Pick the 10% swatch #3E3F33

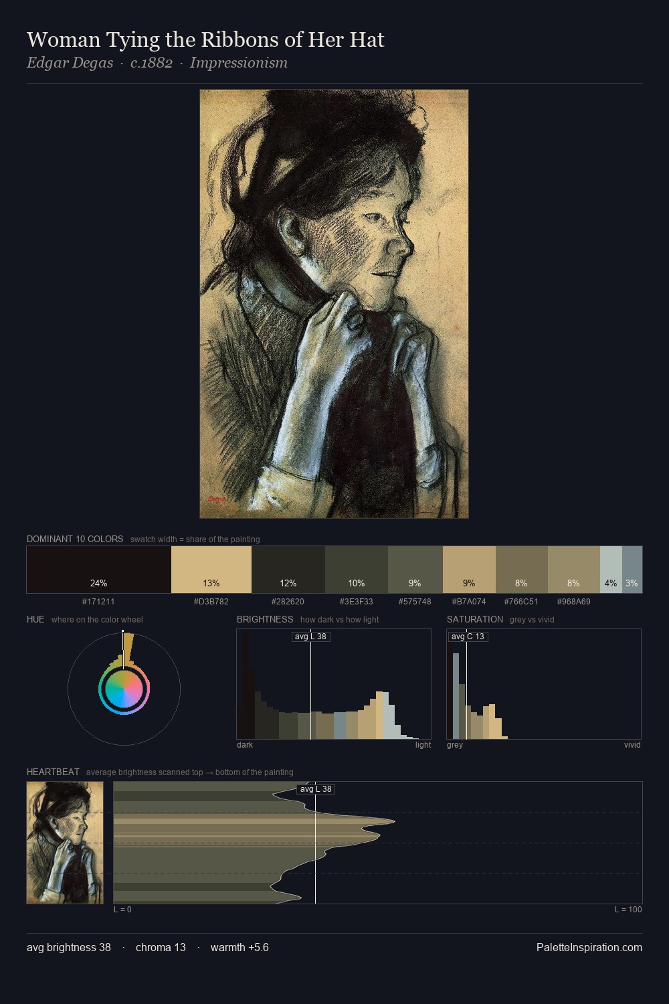pos(357,570)
